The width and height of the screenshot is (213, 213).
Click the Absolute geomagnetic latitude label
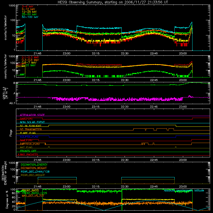(184, 190)
